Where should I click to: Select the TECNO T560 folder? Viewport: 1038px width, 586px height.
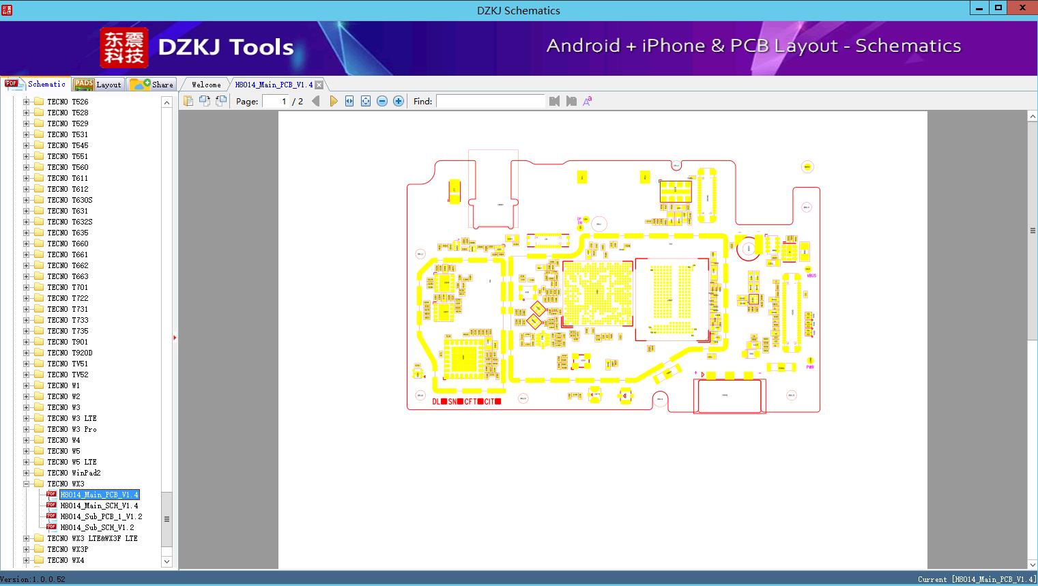point(68,167)
